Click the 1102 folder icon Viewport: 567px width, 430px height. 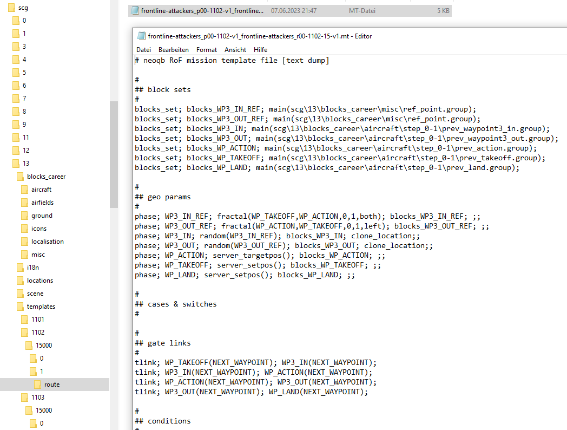(24, 333)
